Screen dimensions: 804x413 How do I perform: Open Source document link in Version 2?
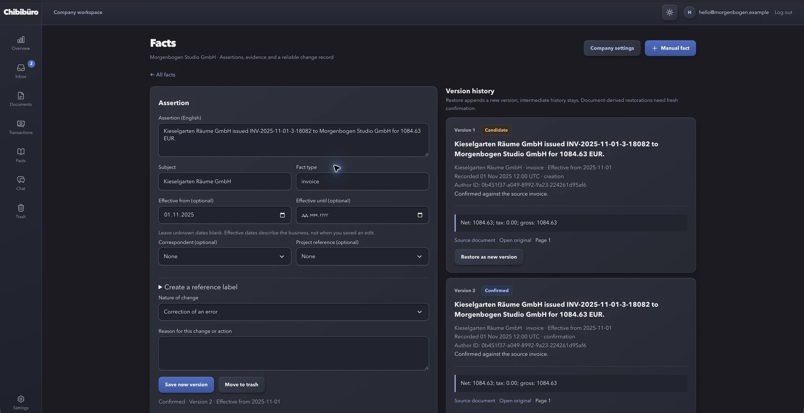coord(475,400)
